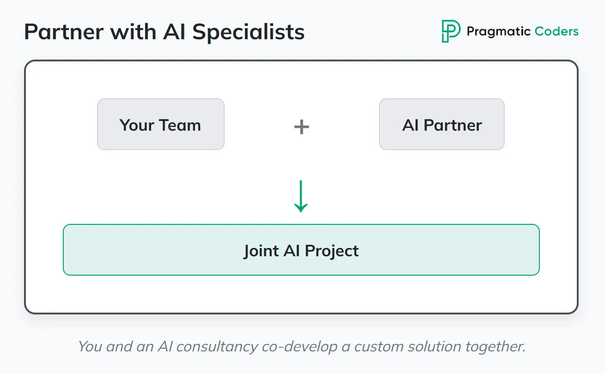The image size is (605, 374).
Task: Select the AI Partner box
Action: 441,124
